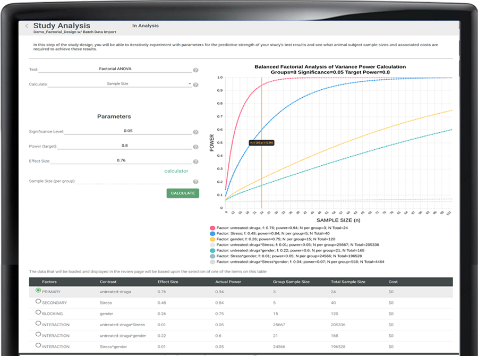
Task: Click the CALCULATE button
Action: (x=183, y=193)
